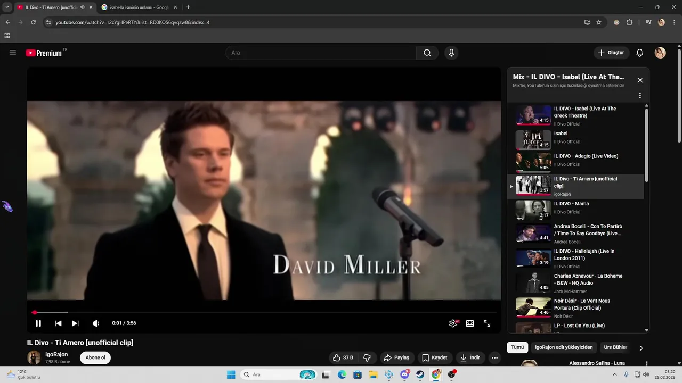Open the tab search dropdown
This screenshot has width=682, height=383.
(x=7, y=7)
